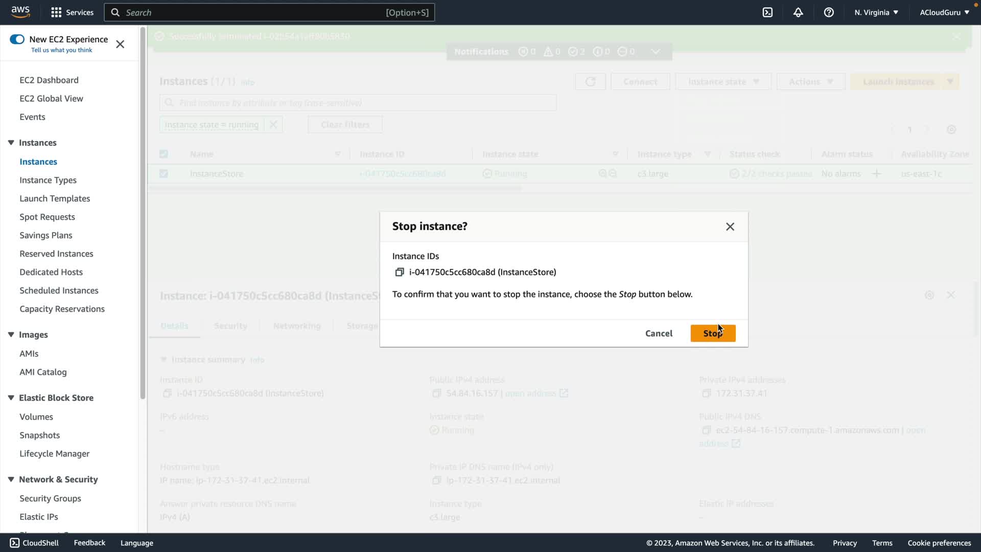Viewport: 981px width, 552px height.
Task: Toggle the New EC2 Experience switch
Action: 17,39
